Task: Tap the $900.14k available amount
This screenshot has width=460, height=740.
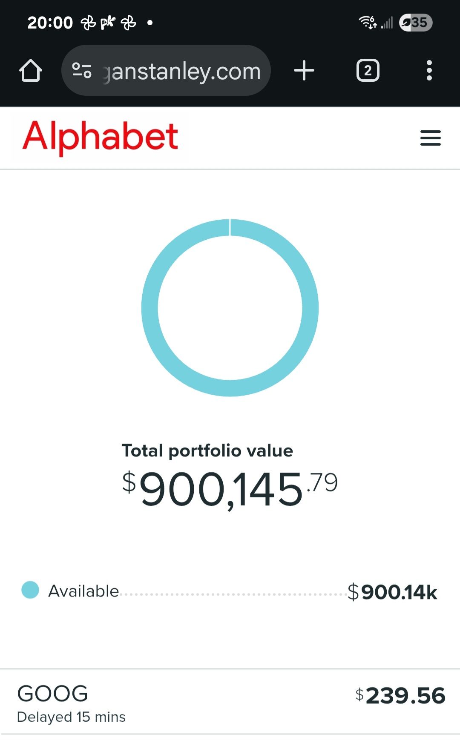Action: tap(393, 592)
